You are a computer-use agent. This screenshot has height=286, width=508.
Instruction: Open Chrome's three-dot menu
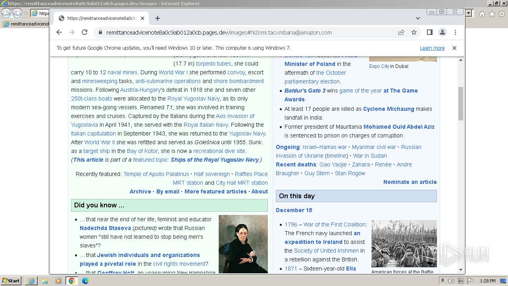pyautogui.click(x=455, y=32)
